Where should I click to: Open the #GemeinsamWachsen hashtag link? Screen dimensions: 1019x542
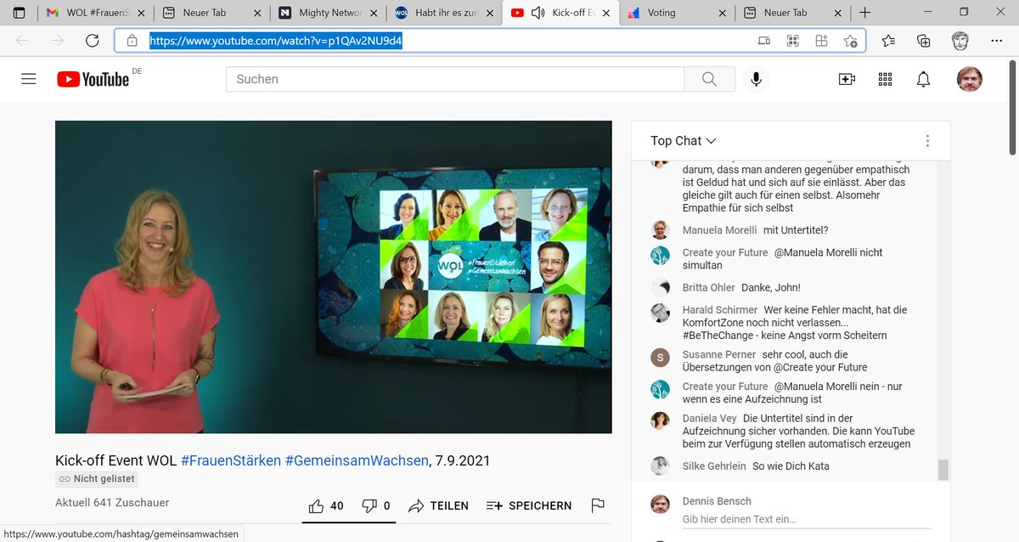[357, 460]
